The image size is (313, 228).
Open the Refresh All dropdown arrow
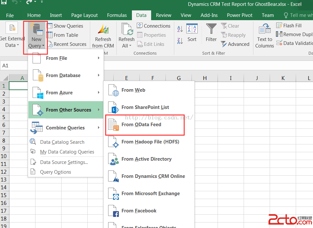(130, 46)
